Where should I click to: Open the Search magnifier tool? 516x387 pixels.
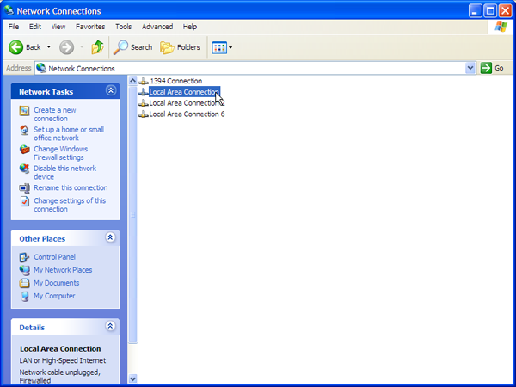point(120,47)
